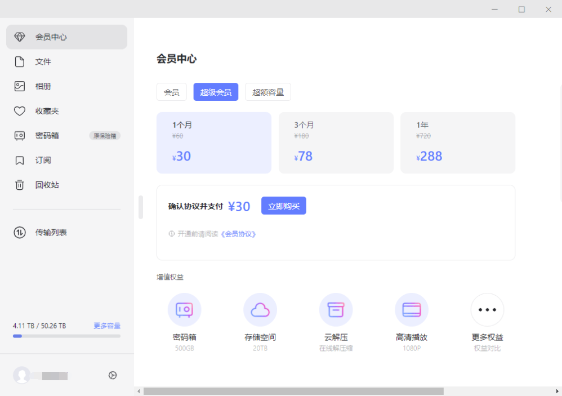Click the storage usage progress bar
Image resolution: width=562 pixels, height=396 pixels.
(66, 336)
